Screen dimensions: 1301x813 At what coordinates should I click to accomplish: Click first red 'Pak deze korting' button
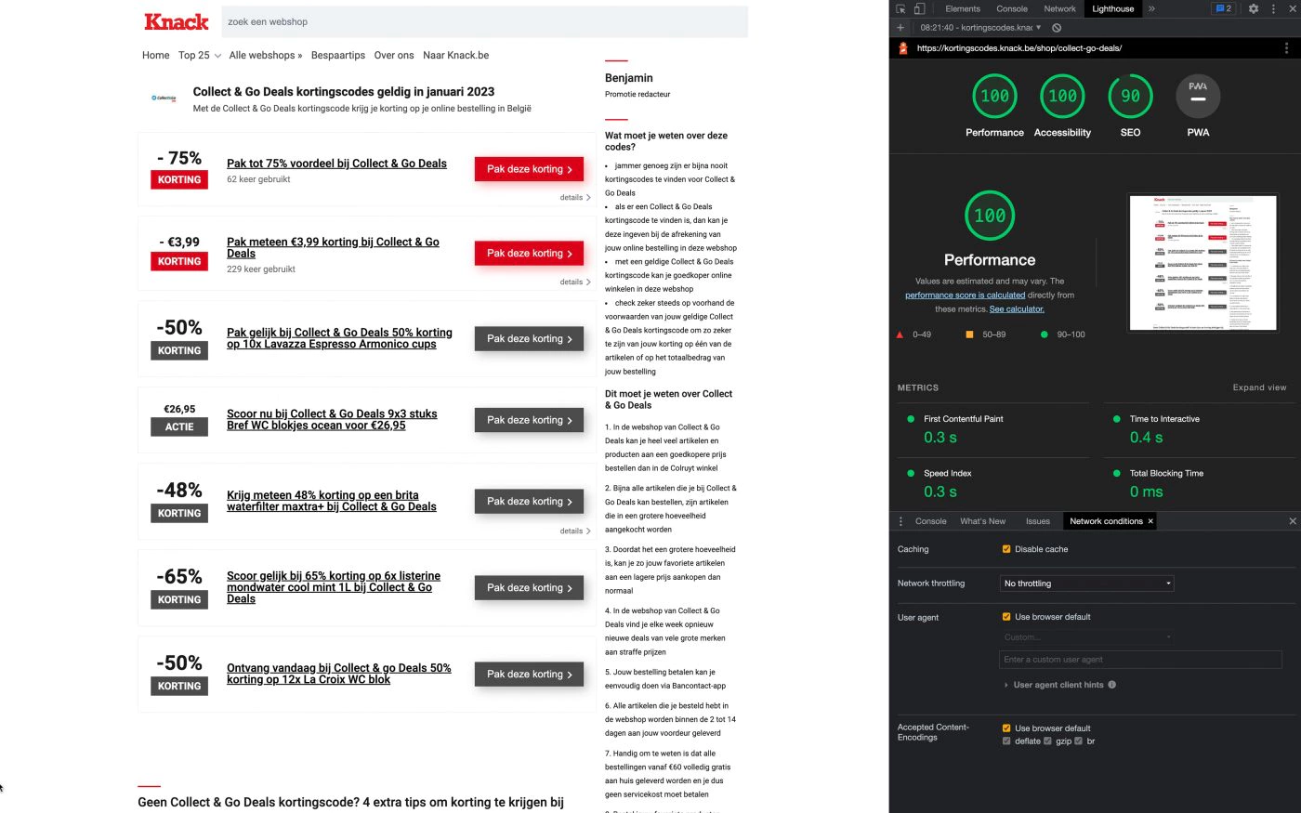(529, 169)
